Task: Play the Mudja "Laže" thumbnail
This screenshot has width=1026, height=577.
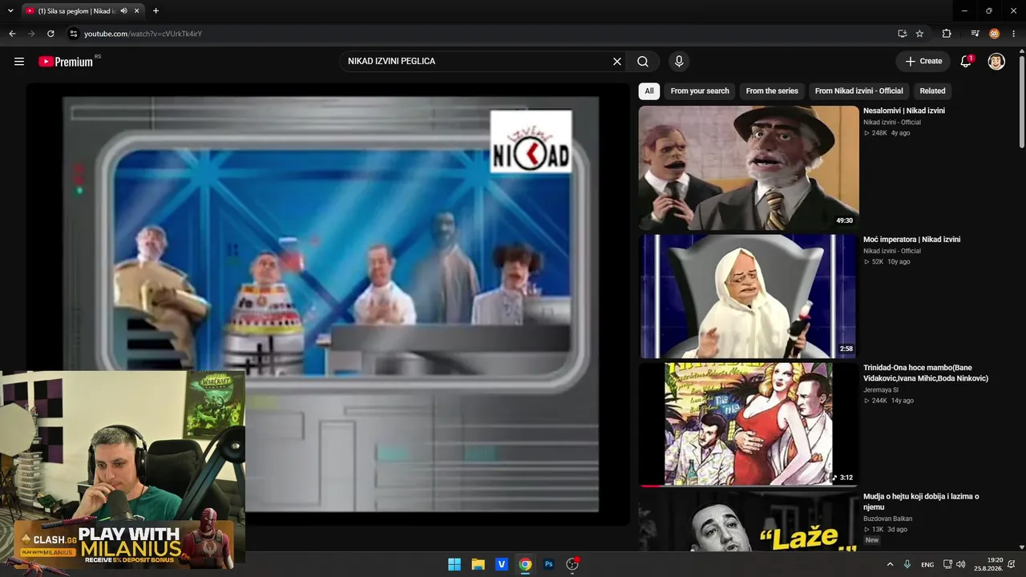Action: click(x=749, y=522)
